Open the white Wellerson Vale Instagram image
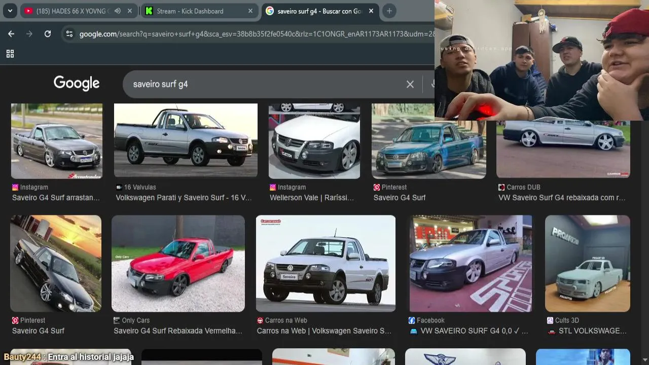 (x=314, y=141)
